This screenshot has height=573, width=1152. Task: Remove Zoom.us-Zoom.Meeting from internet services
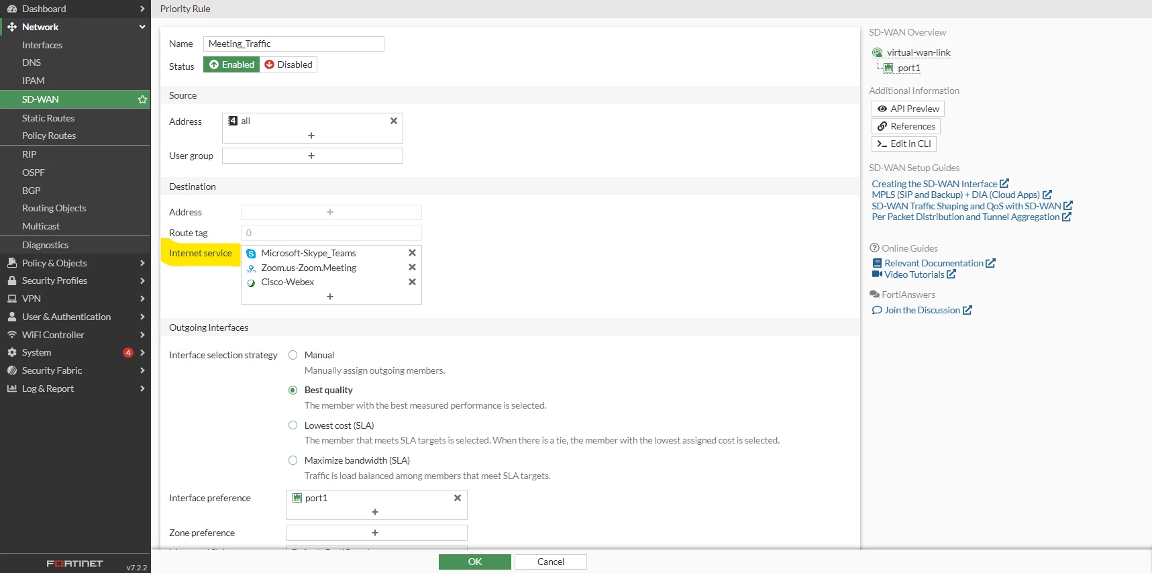413,267
